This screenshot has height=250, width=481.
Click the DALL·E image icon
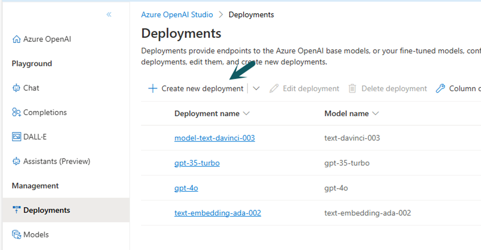[16, 137]
